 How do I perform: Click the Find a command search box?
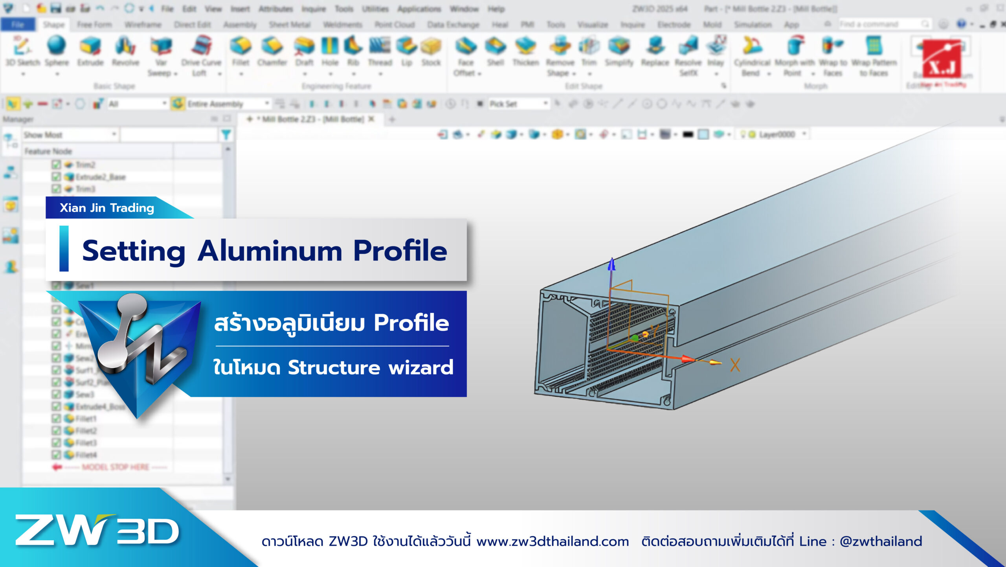(x=880, y=24)
